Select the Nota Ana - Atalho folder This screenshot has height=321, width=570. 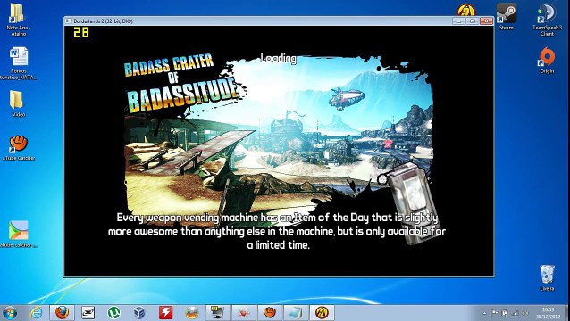[18, 20]
